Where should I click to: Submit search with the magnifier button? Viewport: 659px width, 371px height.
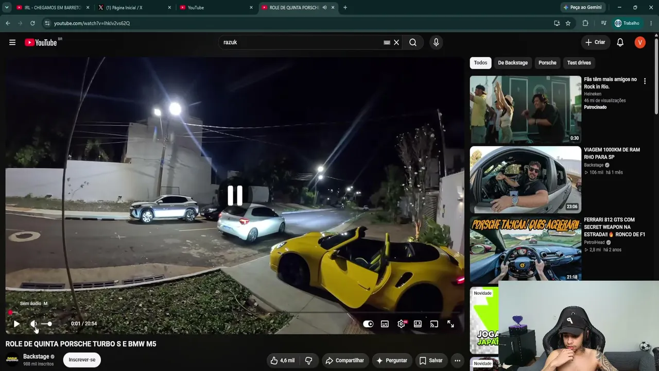click(x=413, y=42)
